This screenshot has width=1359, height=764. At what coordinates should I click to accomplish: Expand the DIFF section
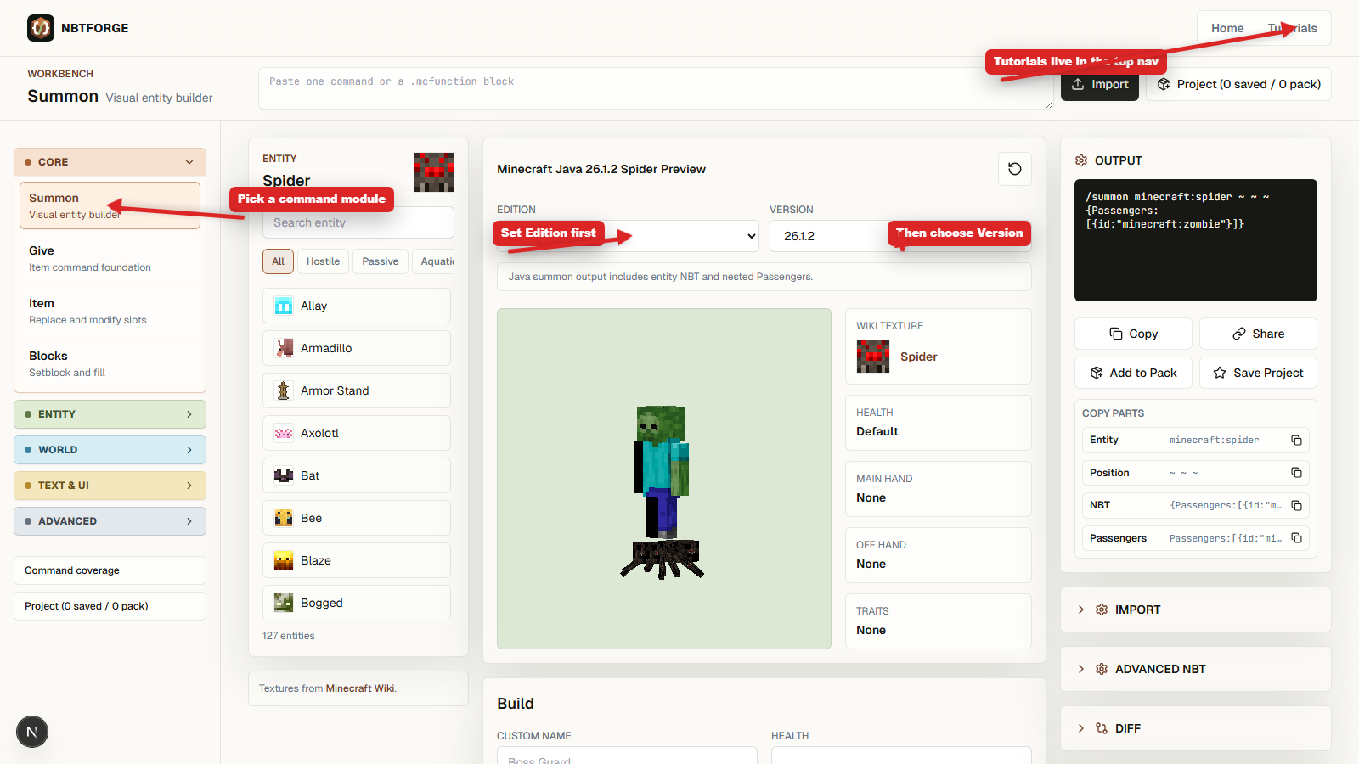point(1195,728)
